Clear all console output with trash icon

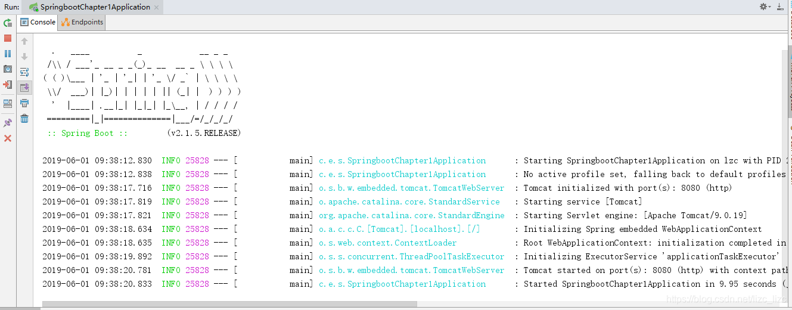[x=24, y=119]
